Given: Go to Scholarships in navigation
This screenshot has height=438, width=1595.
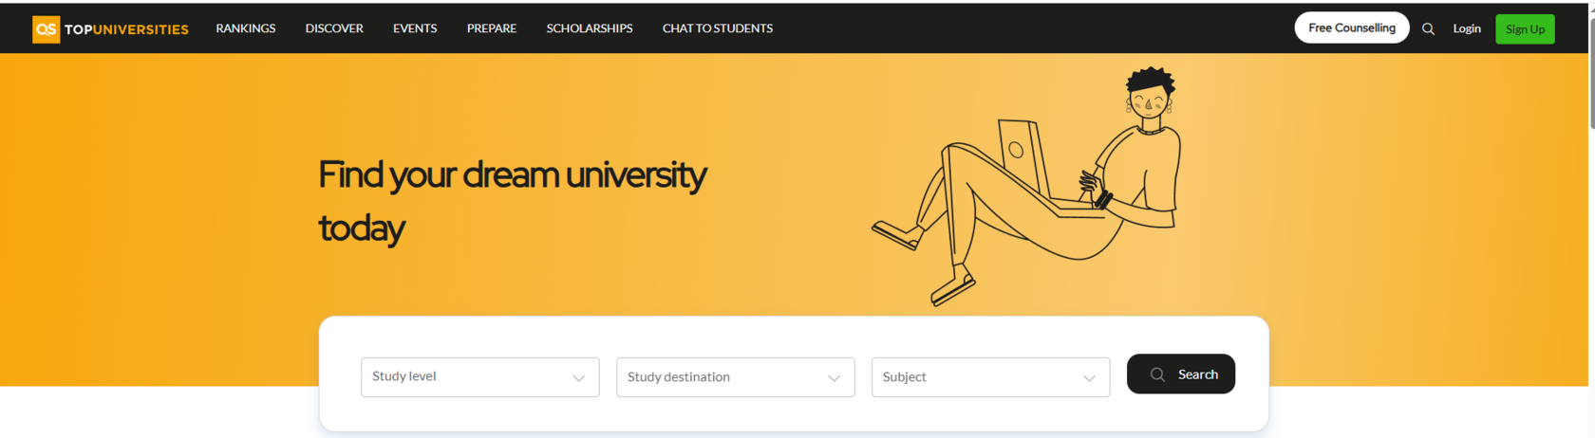Looking at the screenshot, I should pos(590,28).
